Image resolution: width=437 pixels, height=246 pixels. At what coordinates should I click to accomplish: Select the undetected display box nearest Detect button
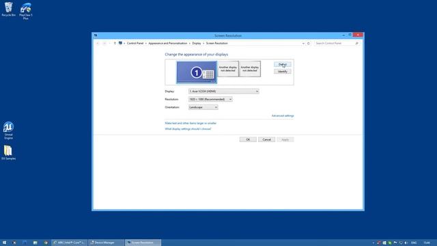(x=250, y=69)
